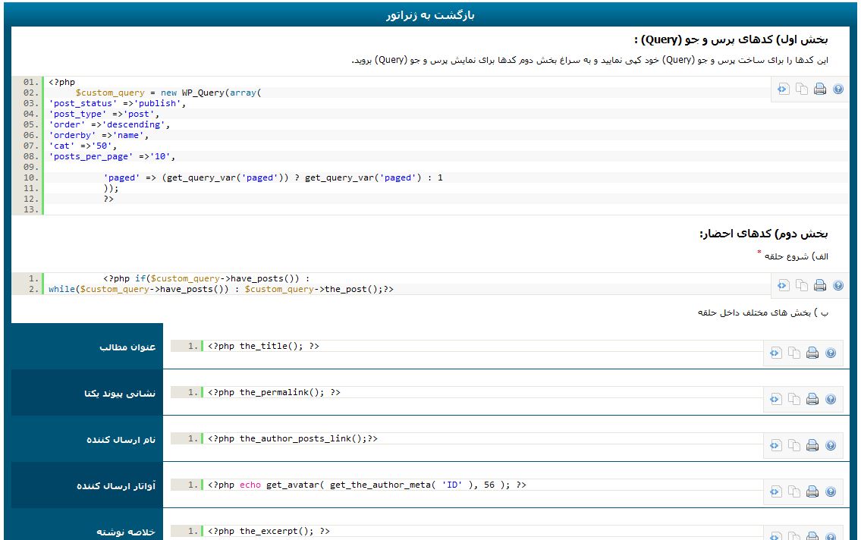Click the heading بخش دوم) کدهای احضار

[763, 234]
